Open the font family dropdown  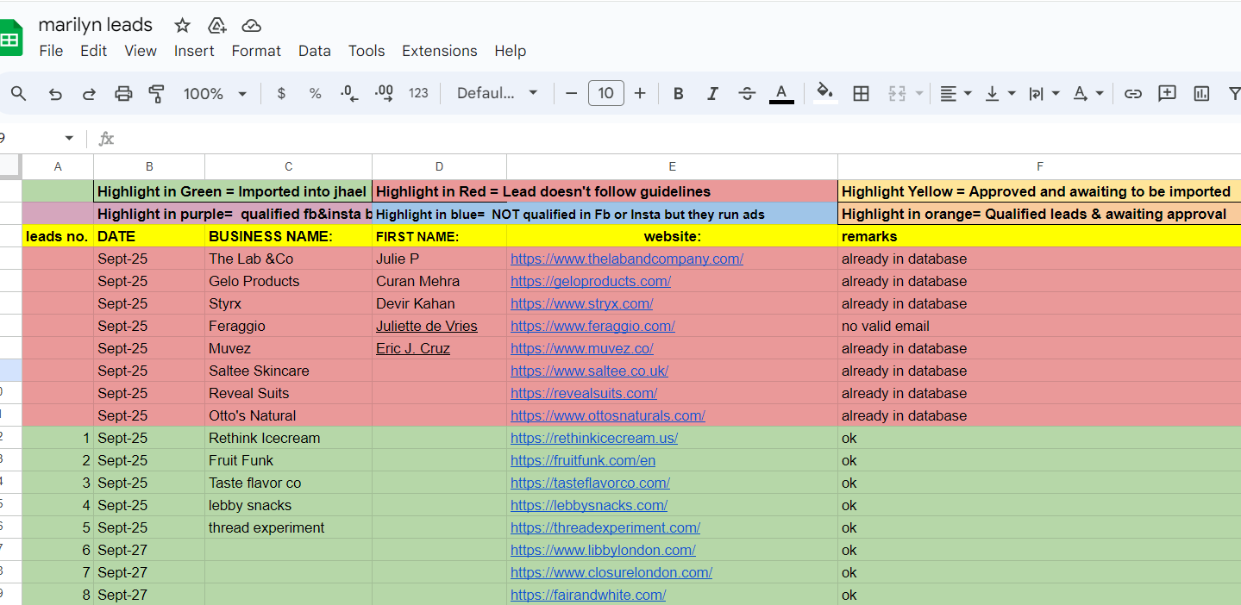click(498, 93)
